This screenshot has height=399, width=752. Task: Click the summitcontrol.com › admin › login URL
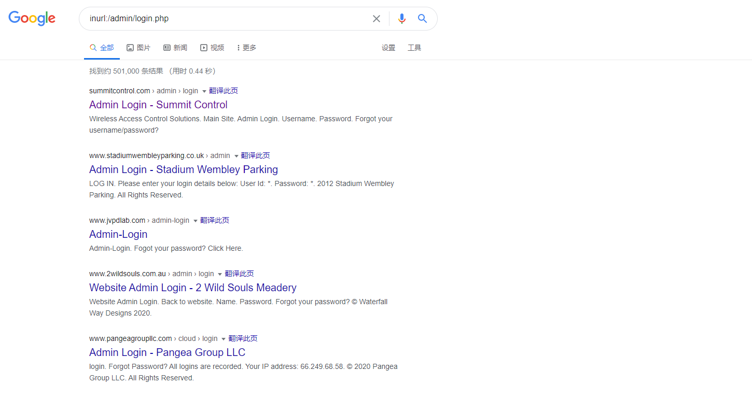(x=144, y=91)
